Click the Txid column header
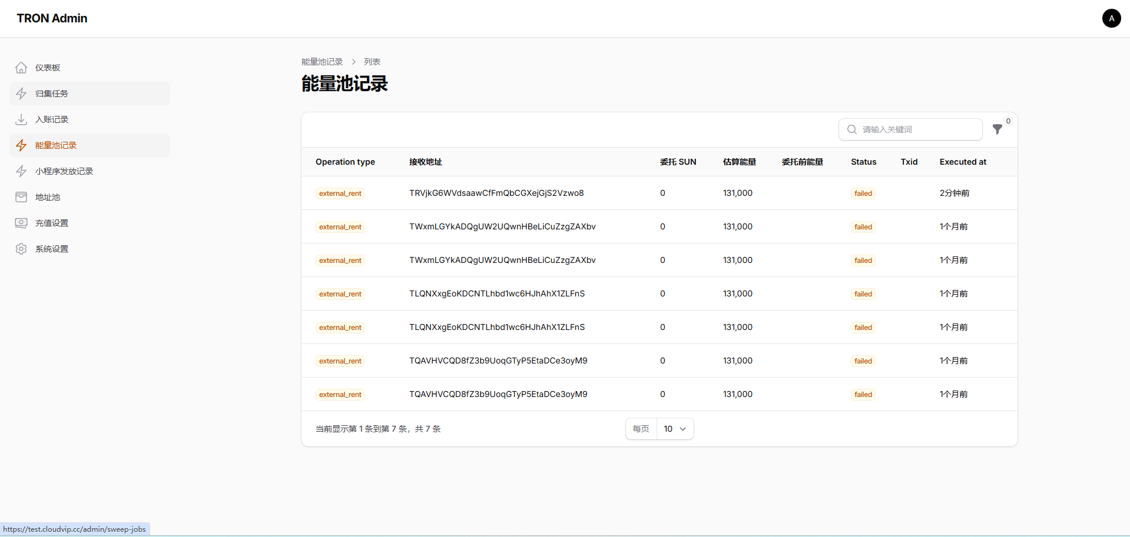1130x537 pixels. [909, 162]
